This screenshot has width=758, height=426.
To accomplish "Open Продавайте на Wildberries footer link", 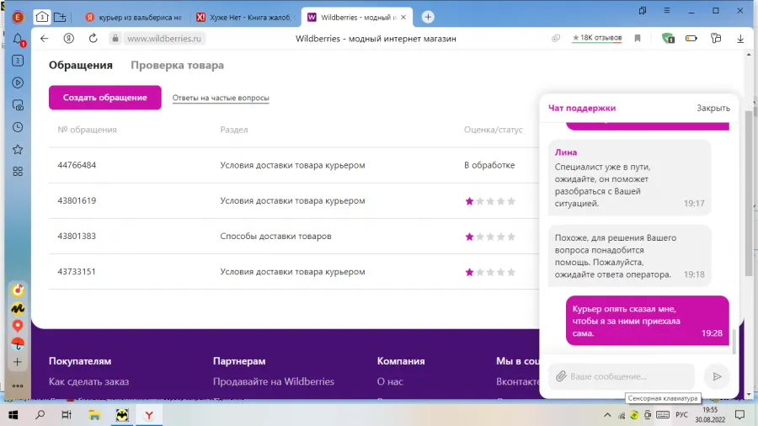I will (274, 381).
